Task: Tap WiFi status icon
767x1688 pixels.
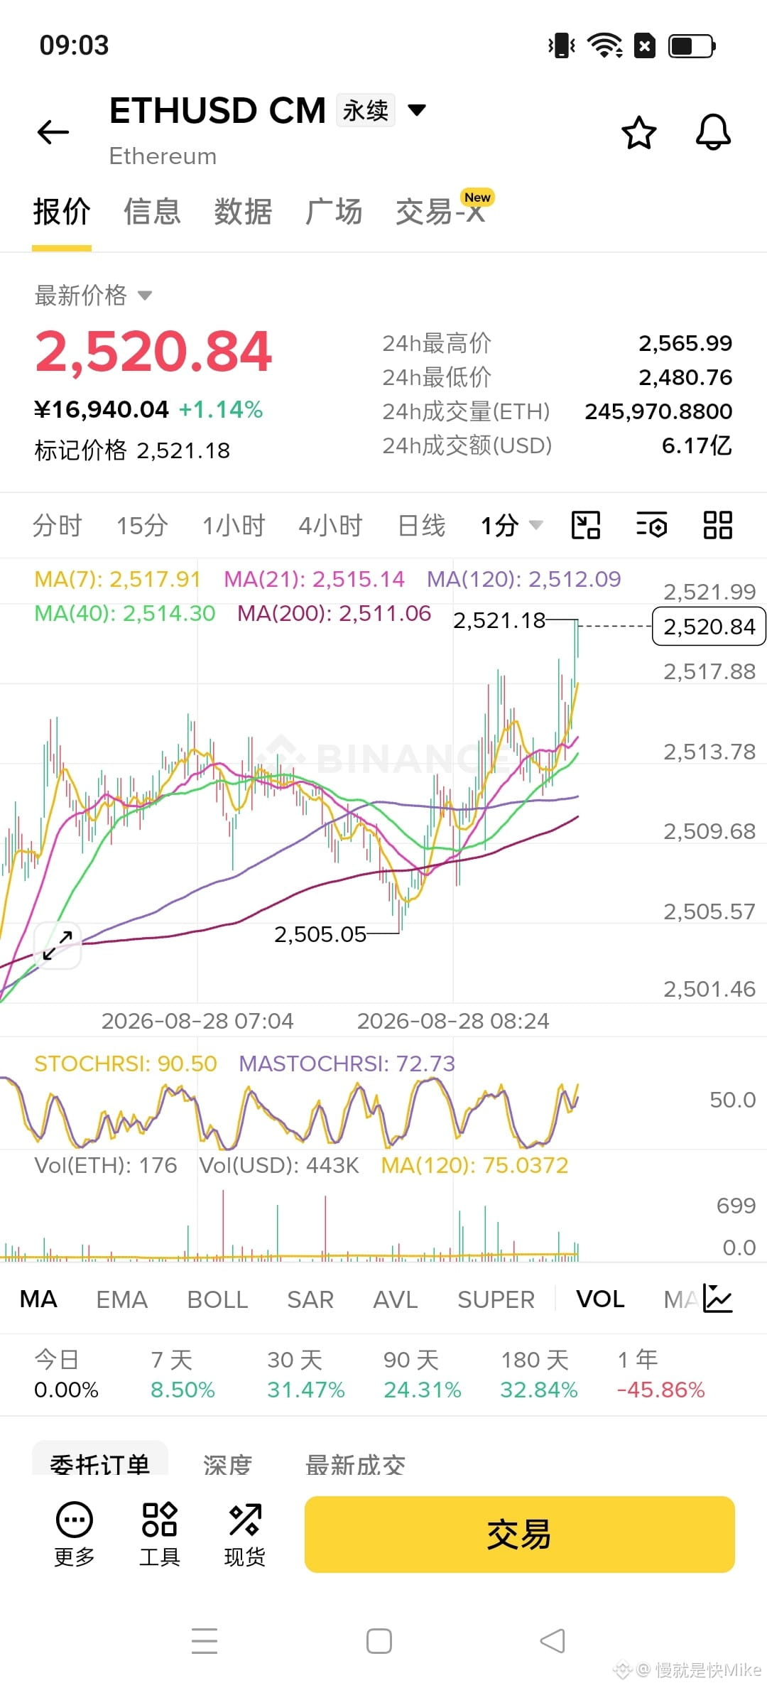Action: coord(605,45)
